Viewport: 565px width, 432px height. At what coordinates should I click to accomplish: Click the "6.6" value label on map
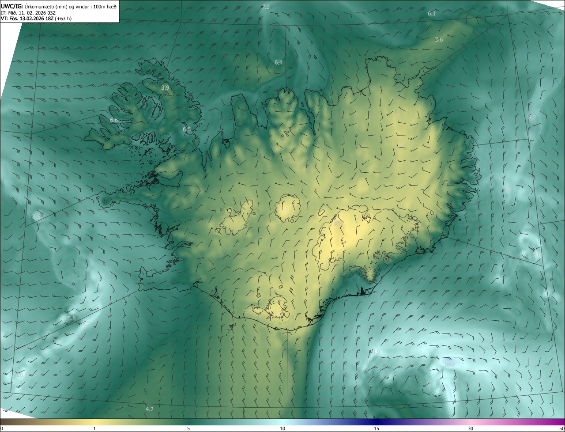114,120
